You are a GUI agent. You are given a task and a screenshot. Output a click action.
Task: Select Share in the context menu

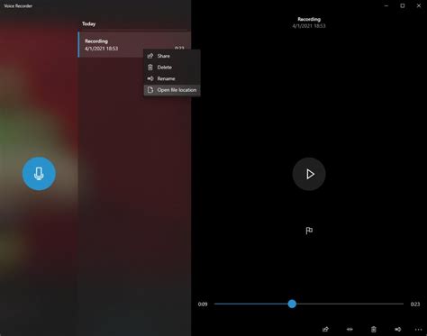click(172, 56)
